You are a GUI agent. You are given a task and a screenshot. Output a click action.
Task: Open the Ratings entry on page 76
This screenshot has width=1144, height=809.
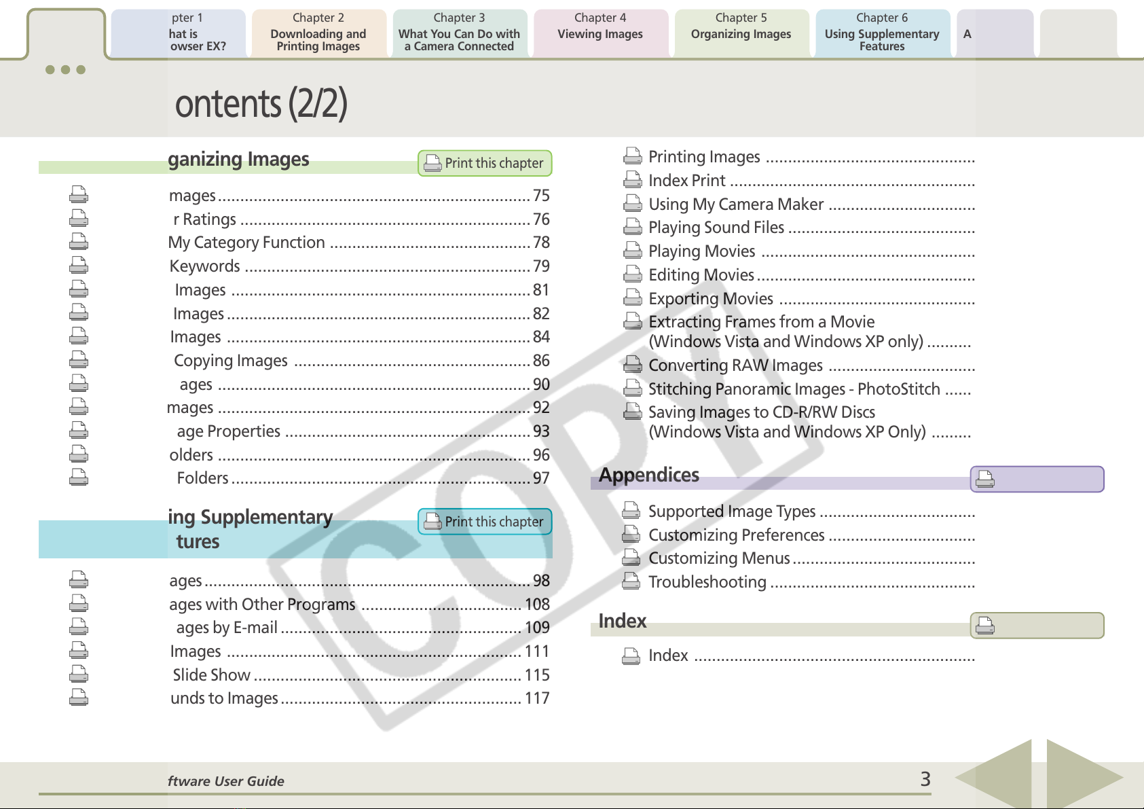pyautogui.click(x=361, y=219)
